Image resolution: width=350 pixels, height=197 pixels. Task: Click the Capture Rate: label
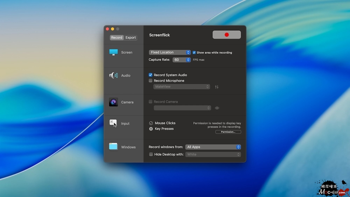point(159,59)
